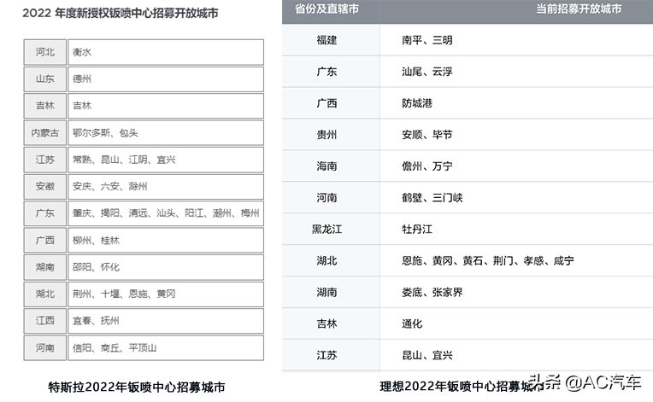Click '信阳、商丘、平顶山' cell

tap(166, 347)
